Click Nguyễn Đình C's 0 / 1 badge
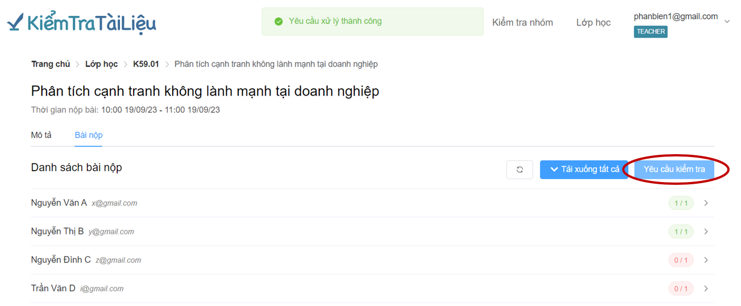741x306 pixels. [x=681, y=260]
